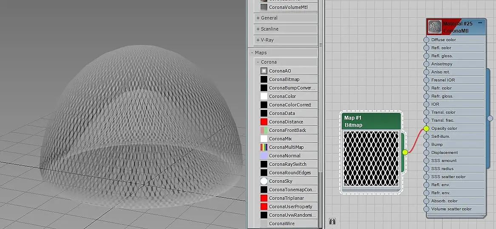The width and height of the screenshot is (496, 229).
Task: Click the Bump input socket
Action: tap(426, 145)
